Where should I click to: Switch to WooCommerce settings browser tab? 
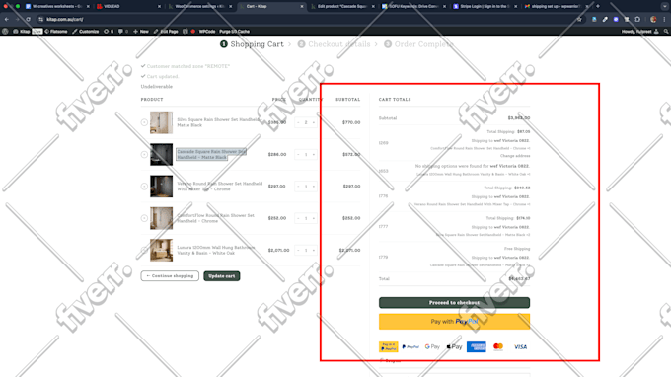200,7
